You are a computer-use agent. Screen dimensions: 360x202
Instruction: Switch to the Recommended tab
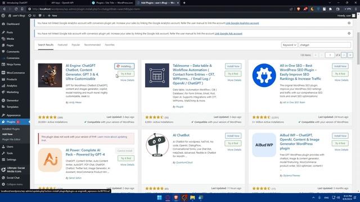pyautogui.click(x=92, y=45)
